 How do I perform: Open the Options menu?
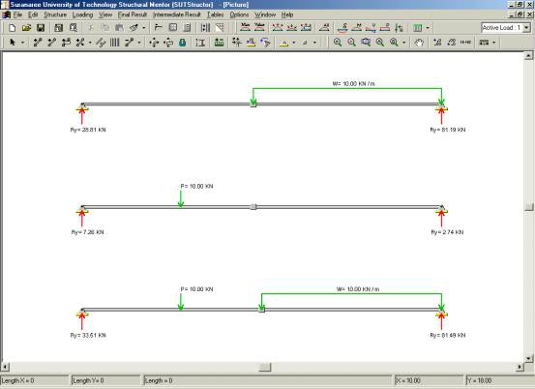click(x=239, y=15)
